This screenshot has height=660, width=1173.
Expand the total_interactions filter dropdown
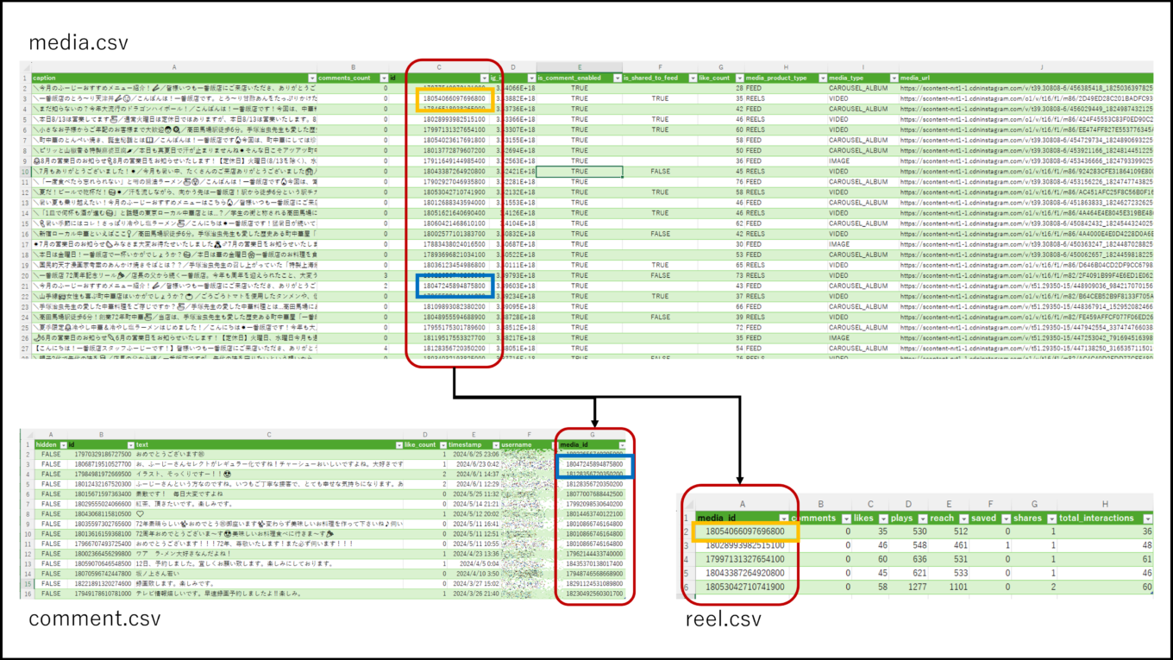[1147, 519]
